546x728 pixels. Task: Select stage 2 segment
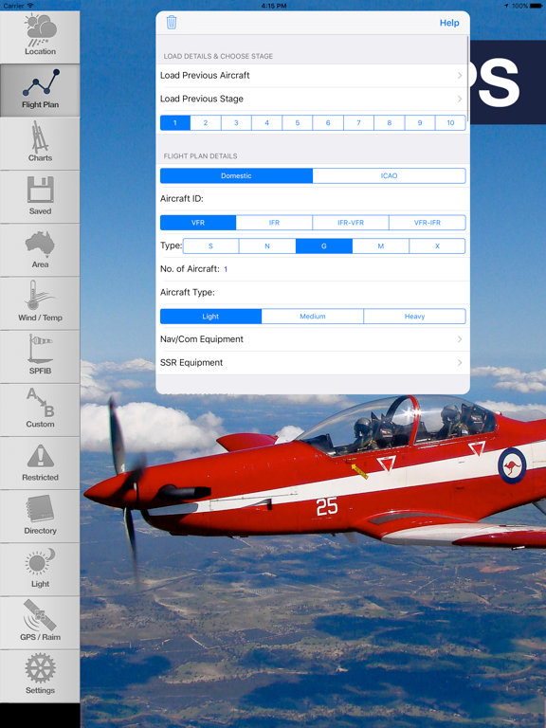tap(206, 123)
